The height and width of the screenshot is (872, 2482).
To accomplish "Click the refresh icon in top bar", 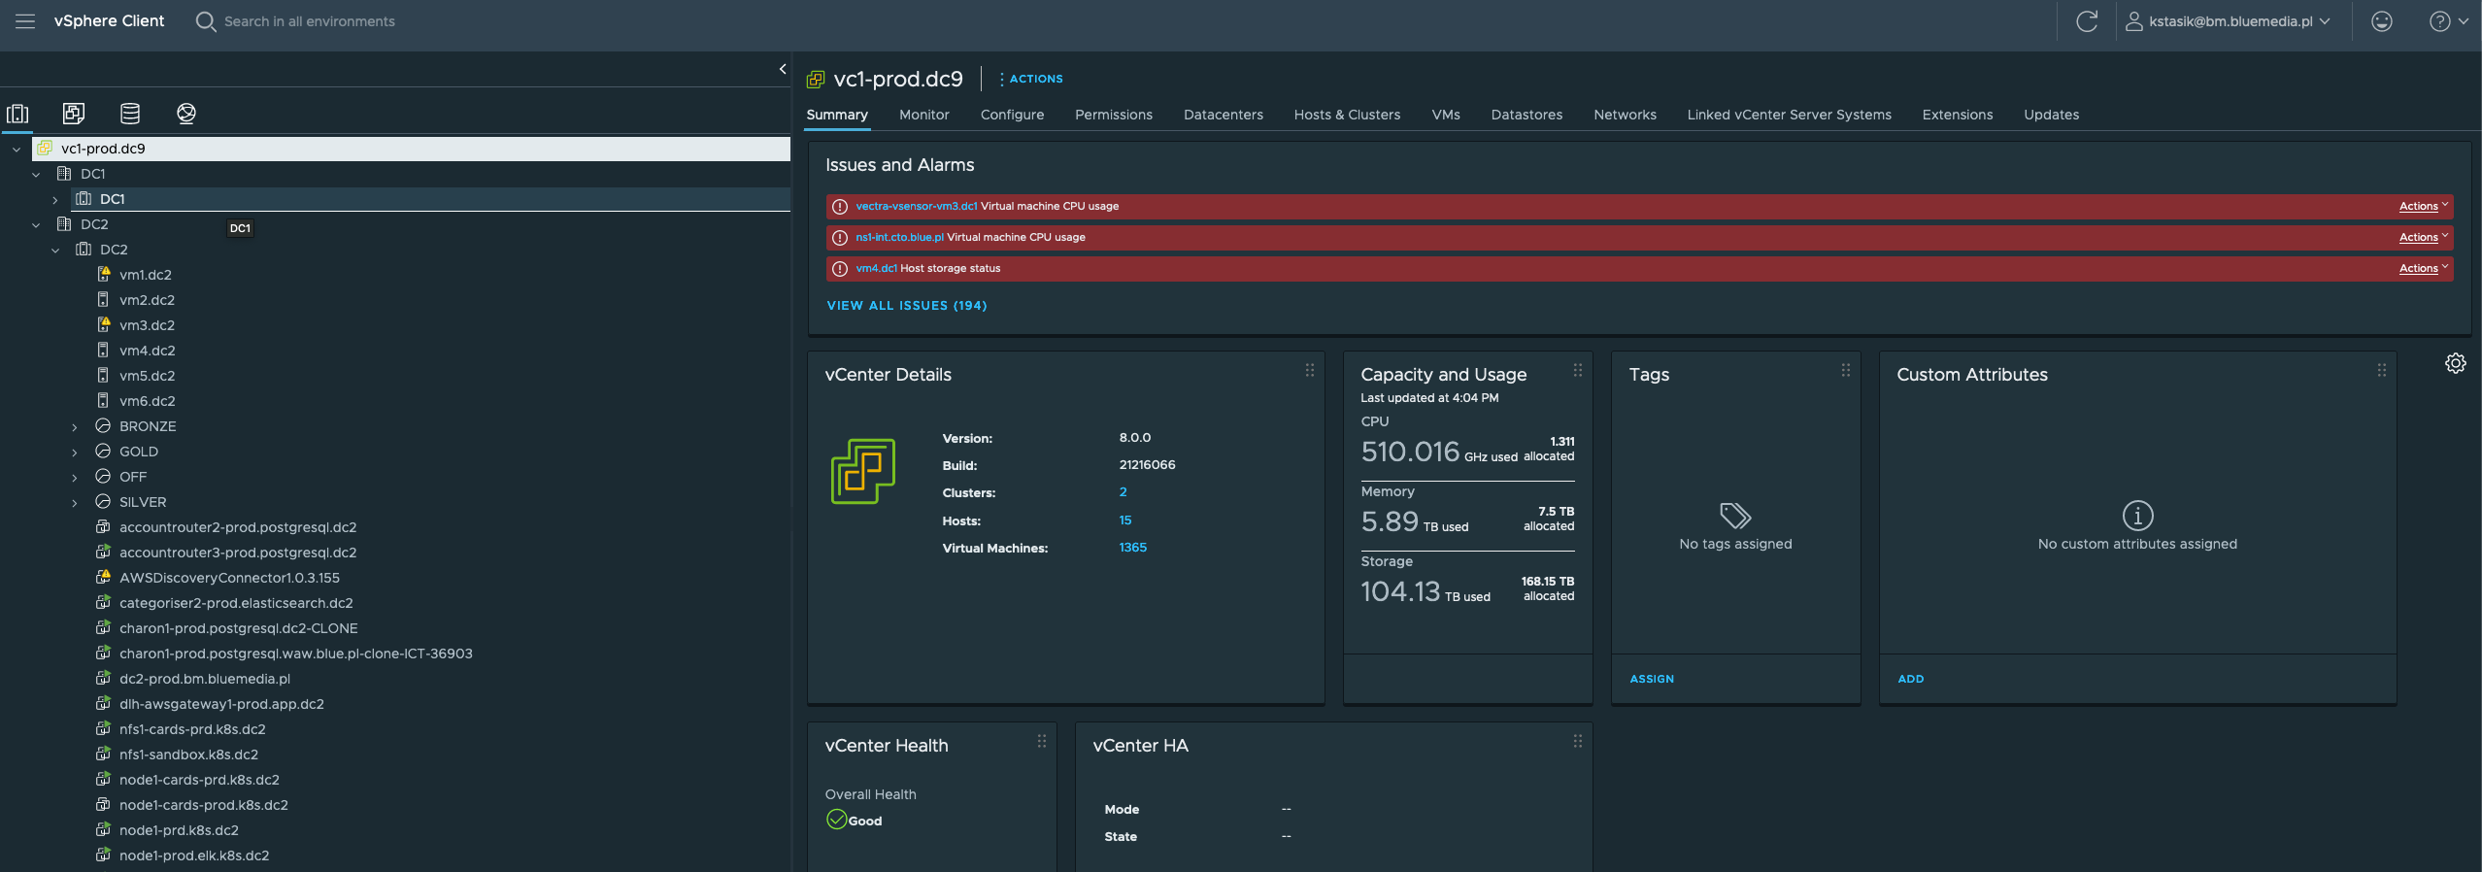I will 2086,21.
